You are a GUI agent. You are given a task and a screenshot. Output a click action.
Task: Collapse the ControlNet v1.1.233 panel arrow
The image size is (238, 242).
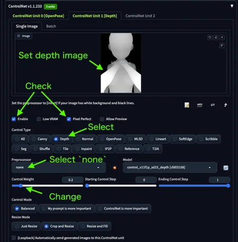pyautogui.click(x=232, y=6)
